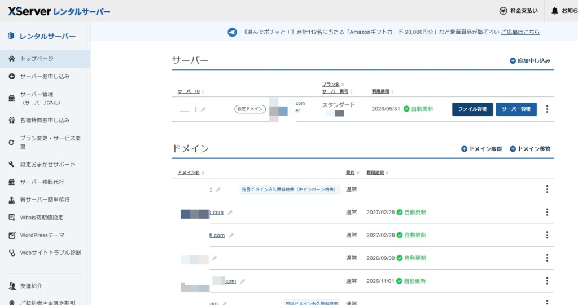Open Whois初期値設定 sidebar item
The image size is (578, 305).
[45, 217]
